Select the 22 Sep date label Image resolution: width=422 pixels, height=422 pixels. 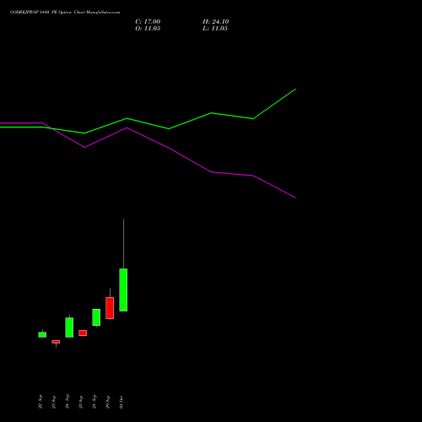(x=41, y=402)
